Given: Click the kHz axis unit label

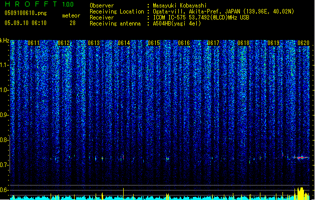Looking at the screenshot, I should [x=5, y=40].
